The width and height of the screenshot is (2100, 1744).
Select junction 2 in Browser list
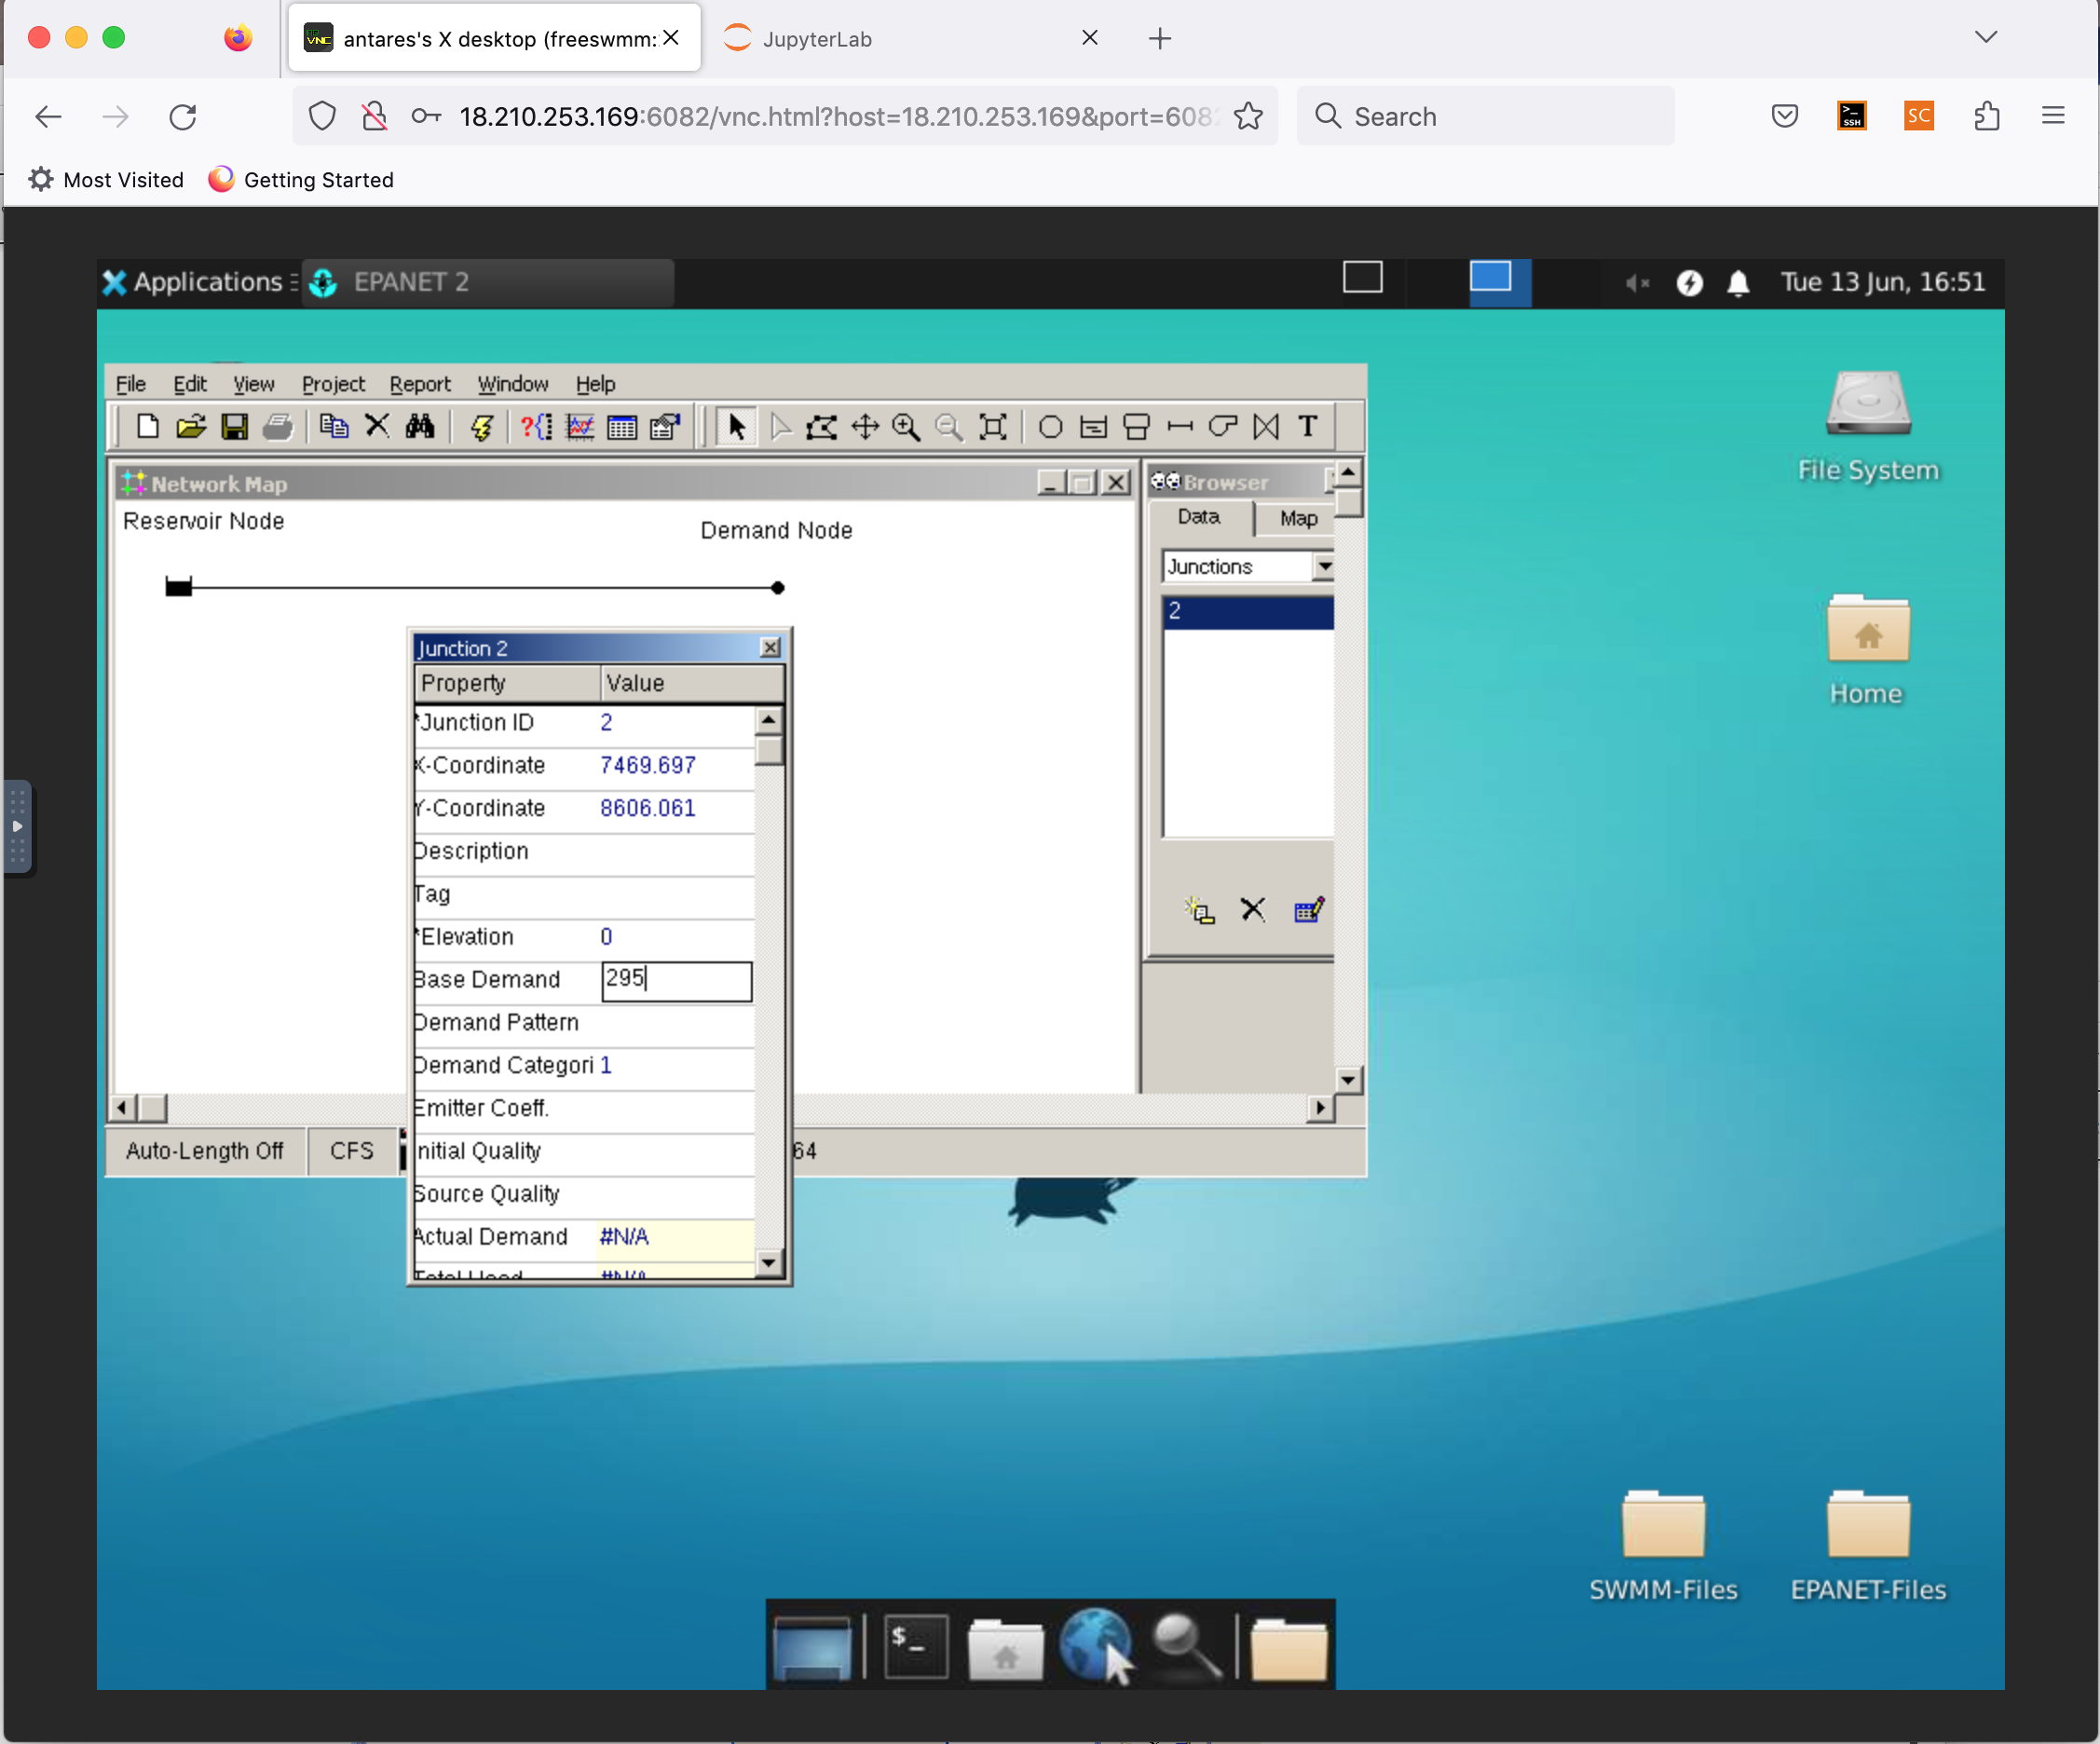pos(1248,611)
